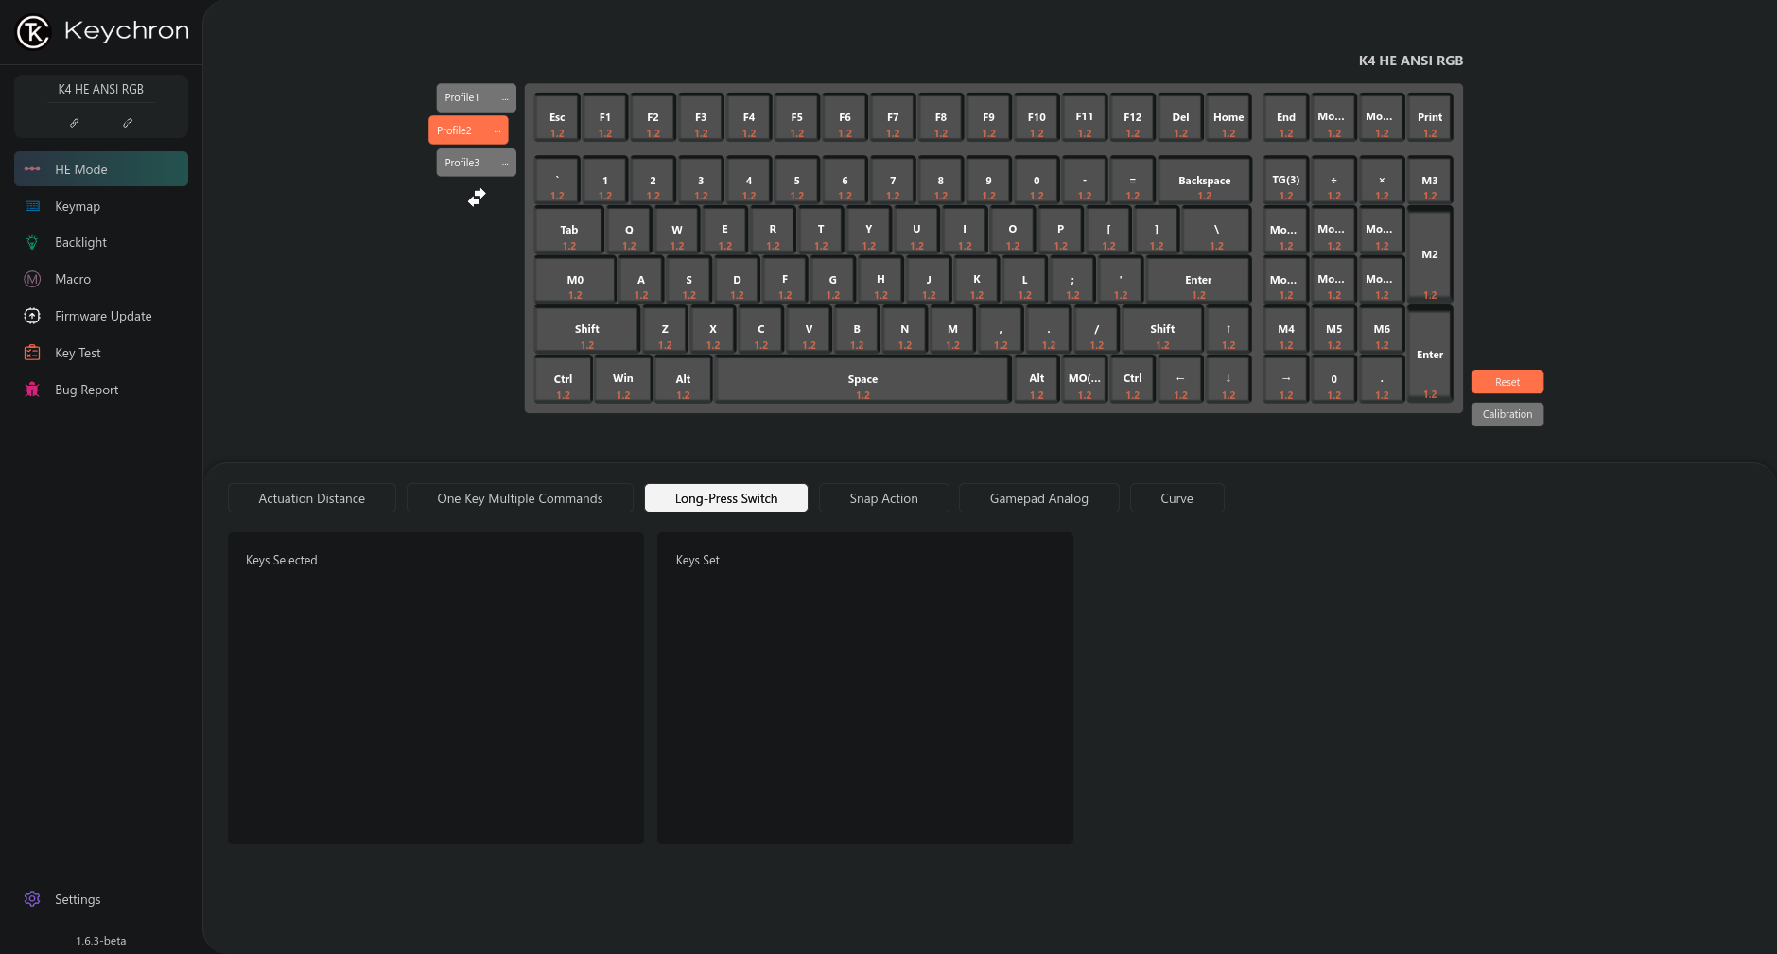
Task: Switch to the Actuation Distance tab
Action: coord(311,498)
